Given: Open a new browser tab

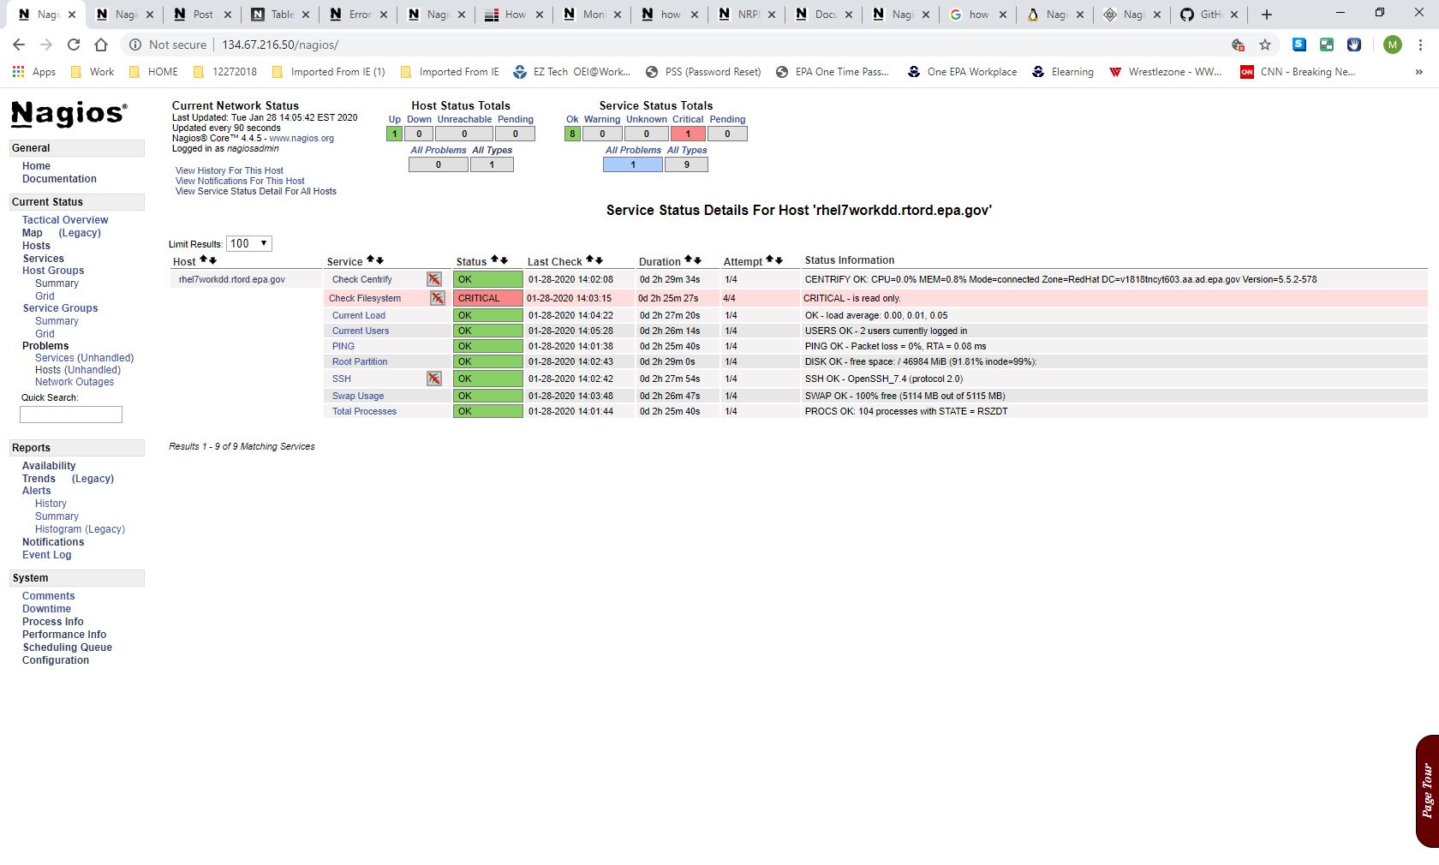Looking at the screenshot, I should (x=1267, y=15).
